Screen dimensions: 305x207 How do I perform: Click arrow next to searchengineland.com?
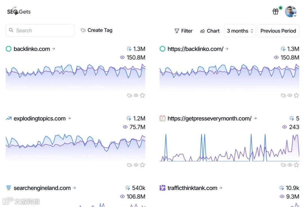tap(74, 188)
